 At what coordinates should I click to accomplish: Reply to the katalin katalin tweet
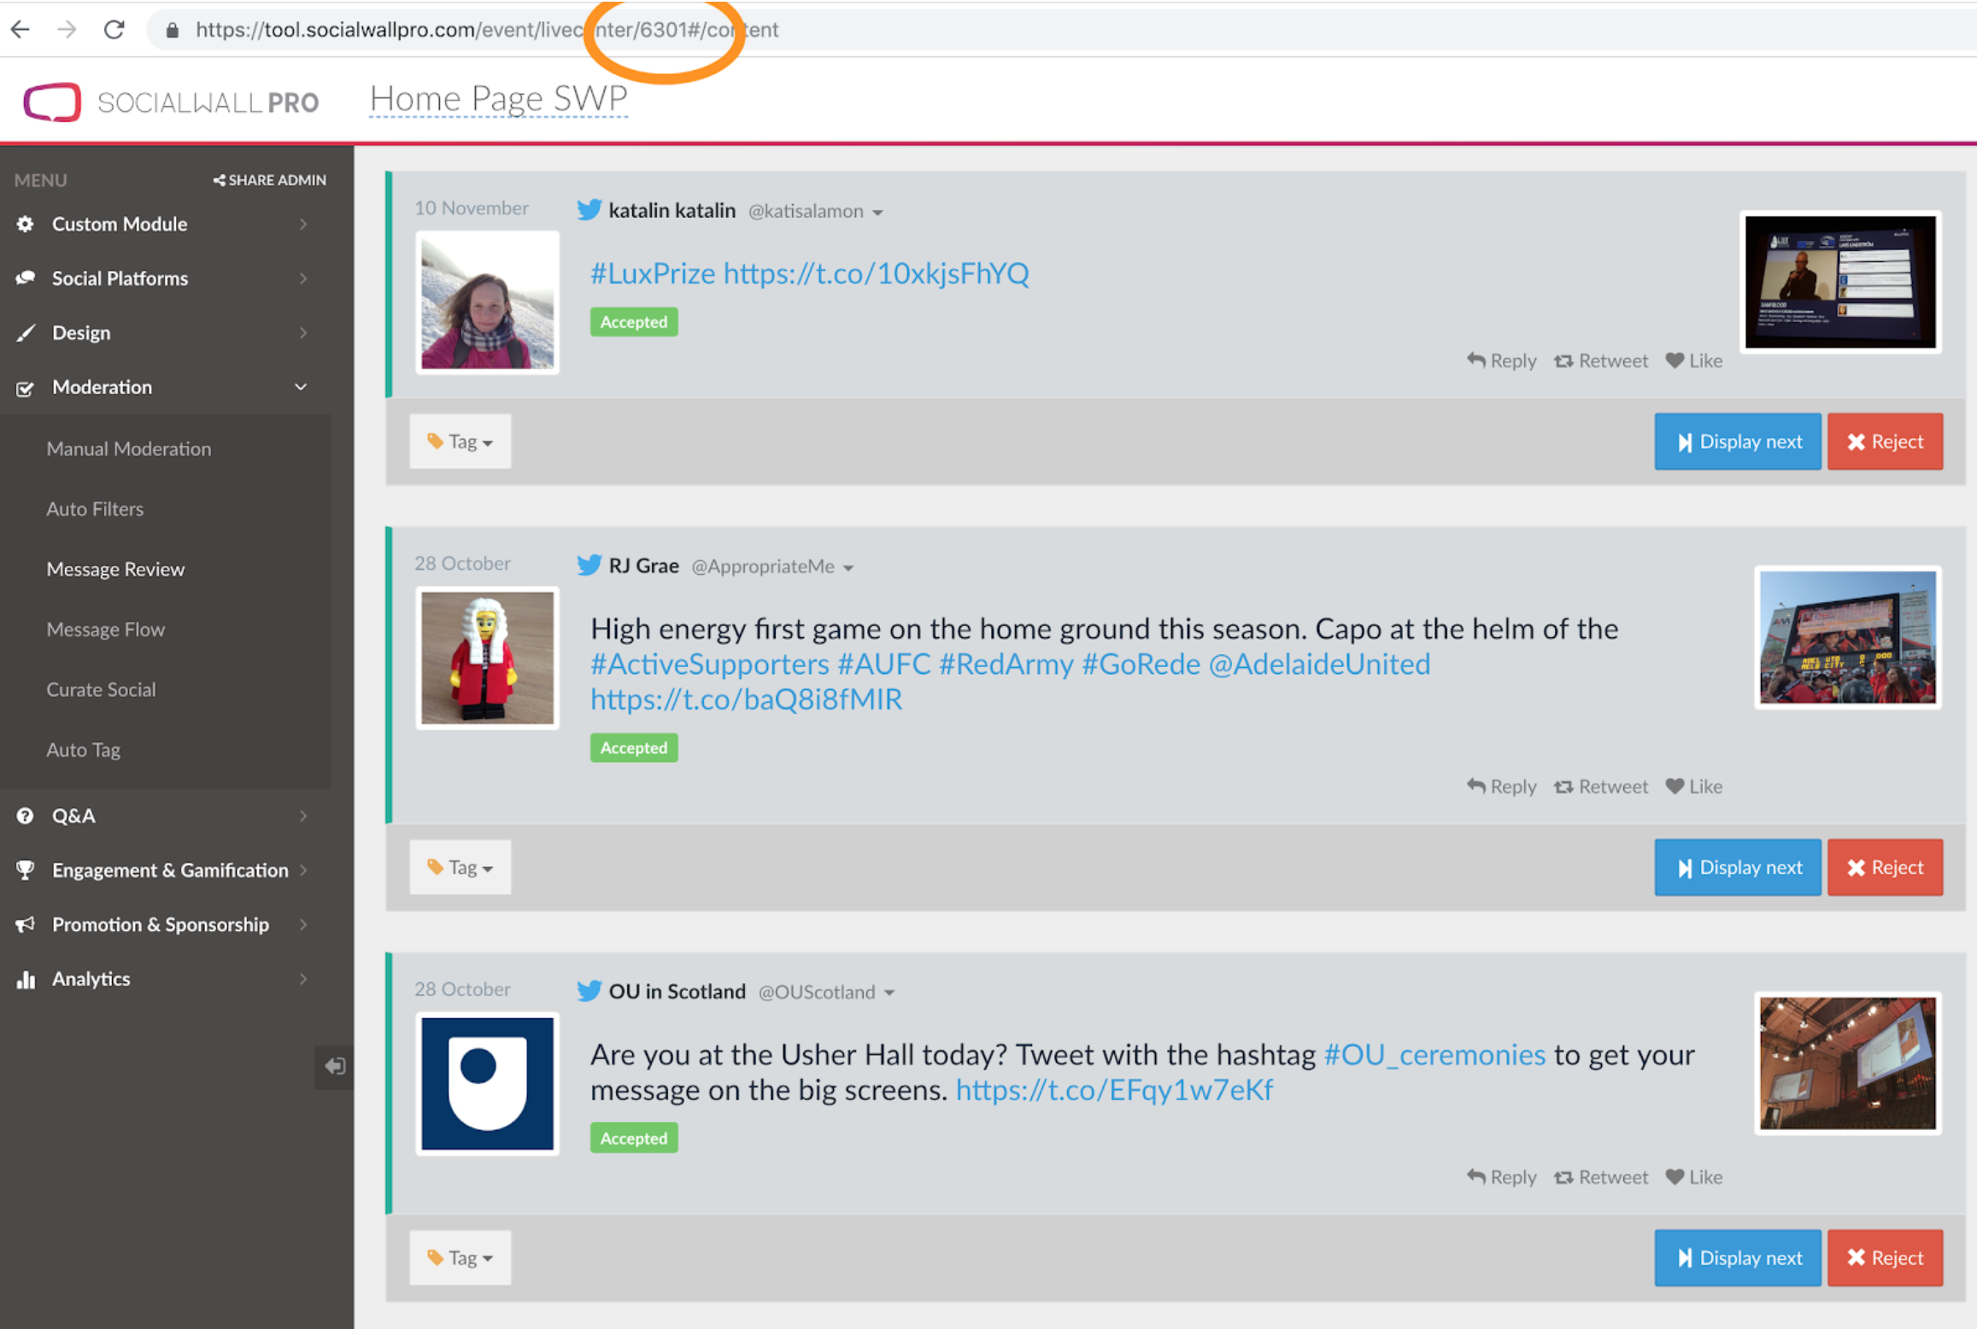pos(1501,360)
